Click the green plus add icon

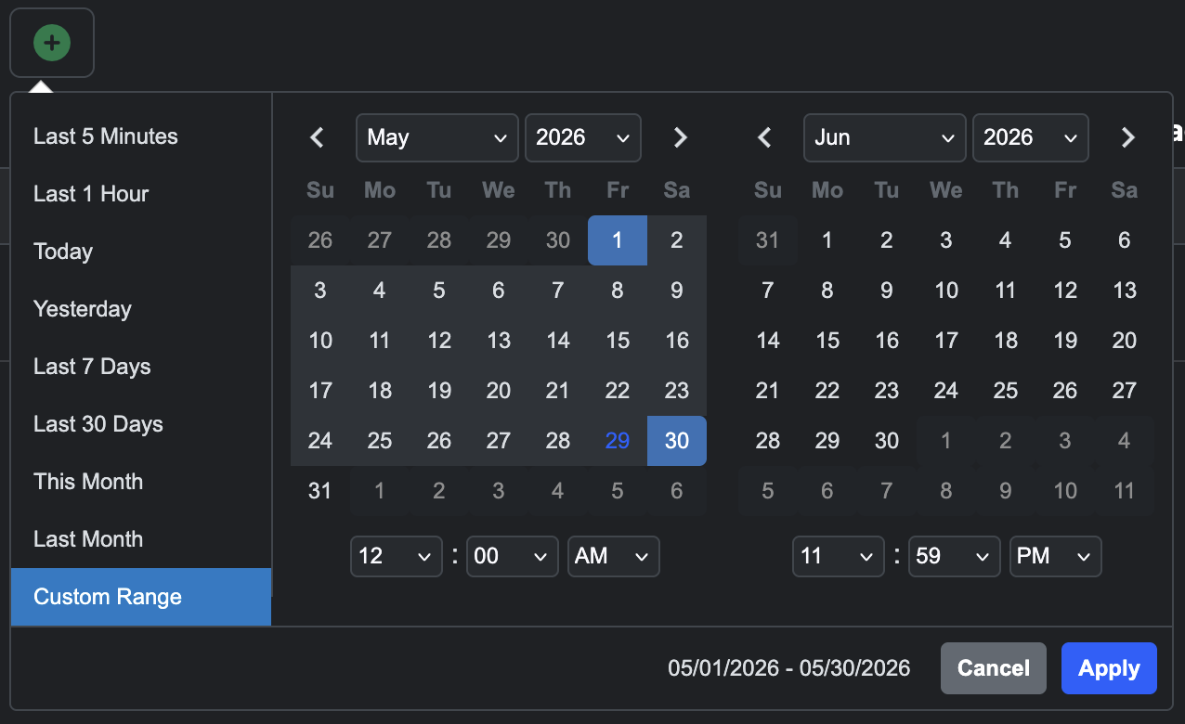click(52, 43)
